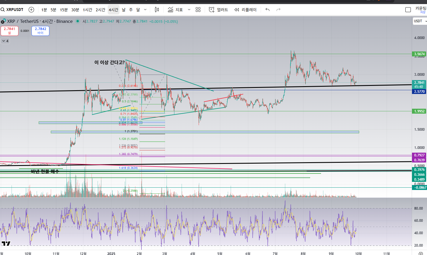Switch to the 주 weekly timeframe
This screenshot has height=255, width=427.
131,10
